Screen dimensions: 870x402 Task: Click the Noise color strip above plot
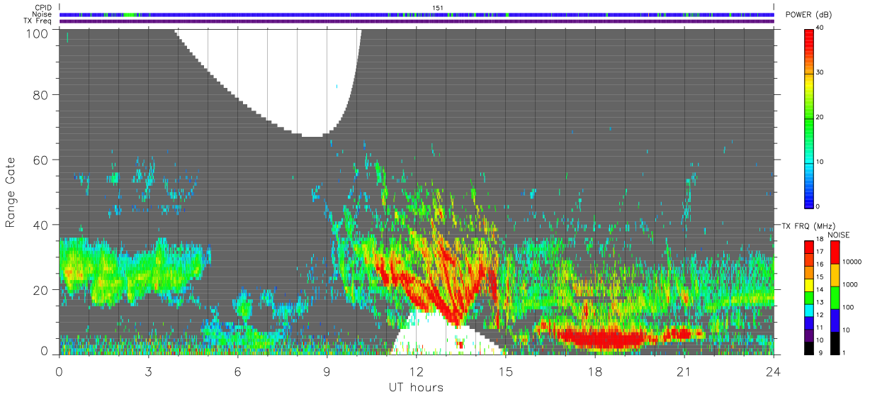[417, 14]
